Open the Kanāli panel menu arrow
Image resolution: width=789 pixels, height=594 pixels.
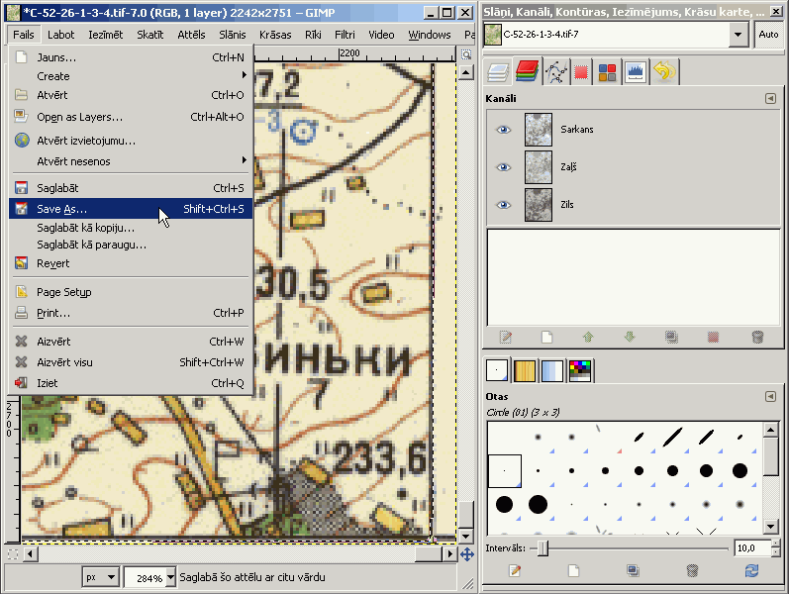click(770, 98)
